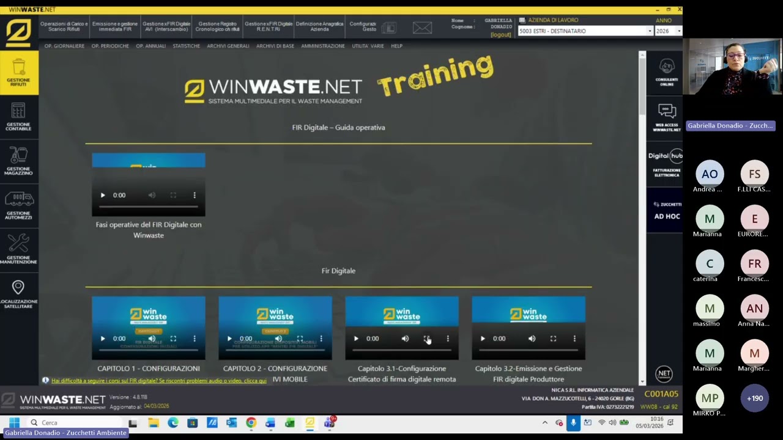Show the +190 additional meeting participants
The width and height of the screenshot is (783, 440).
(x=755, y=398)
